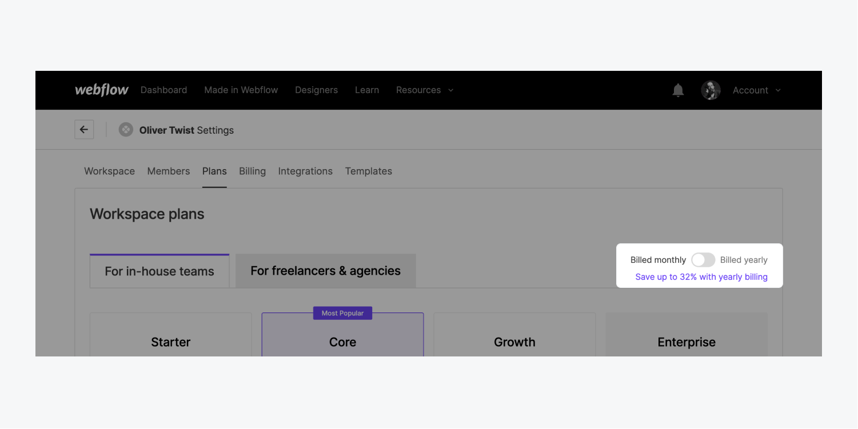
Task: Click the Most Popular badge
Action: (342, 313)
